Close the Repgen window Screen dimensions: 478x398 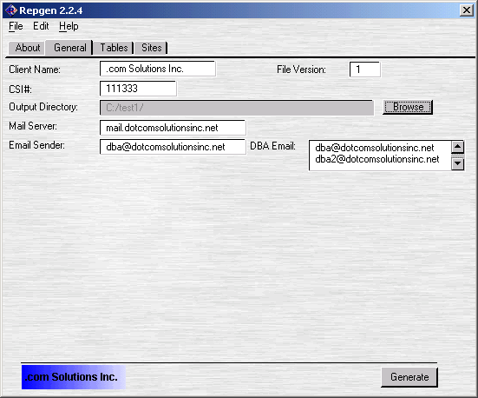467,10
